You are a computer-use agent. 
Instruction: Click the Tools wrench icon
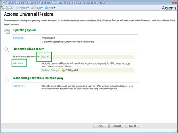click(x=33, y=8)
